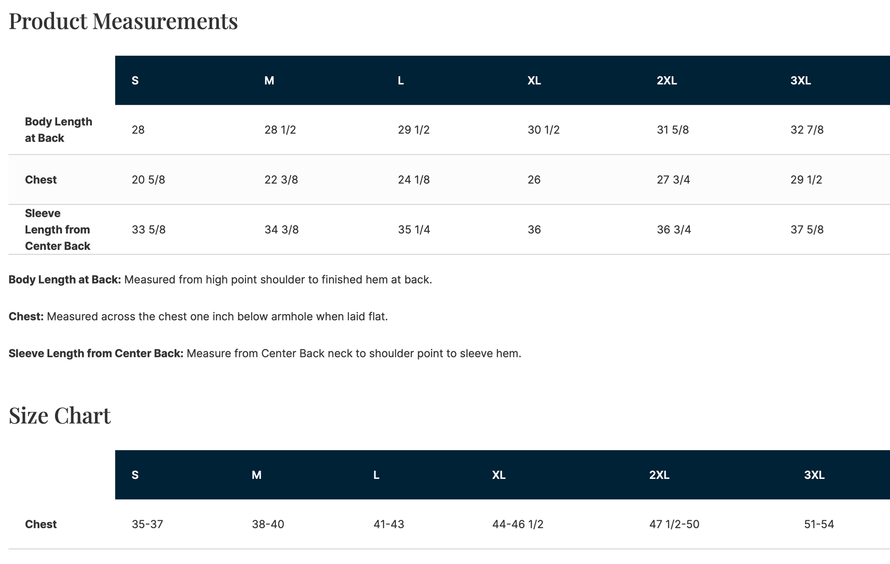Click the bold Body Length at Back: definition label

coord(64,279)
